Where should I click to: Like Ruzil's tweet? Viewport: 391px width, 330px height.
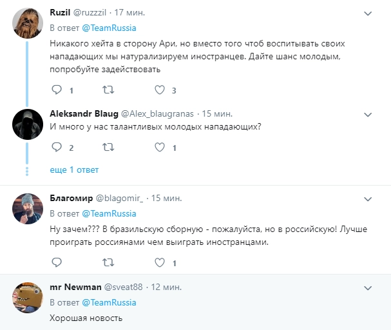[x=159, y=90]
